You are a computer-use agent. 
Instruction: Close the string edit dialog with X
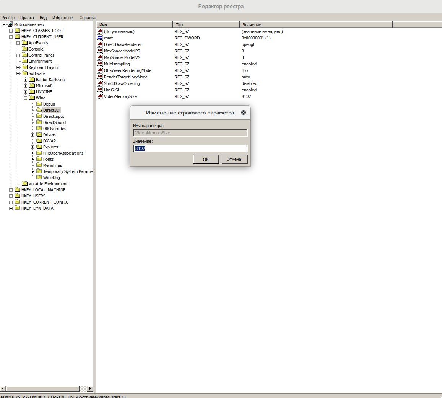tap(244, 113)
